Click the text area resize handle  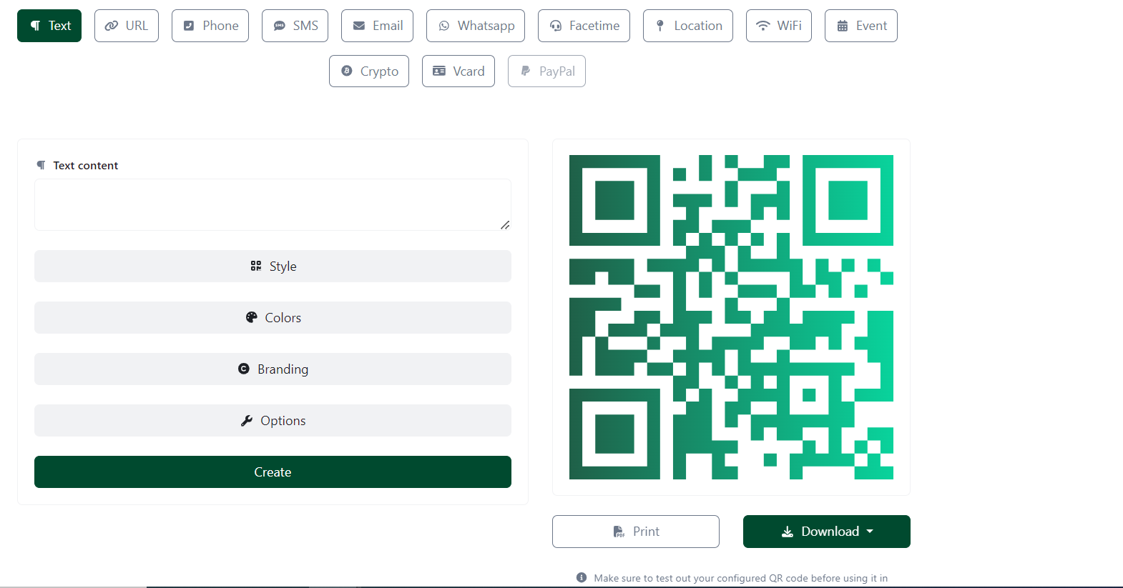point(505,225)
